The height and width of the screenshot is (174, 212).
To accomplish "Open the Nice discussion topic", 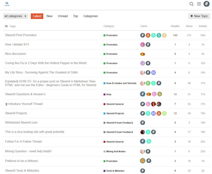I will coord(16,54).
